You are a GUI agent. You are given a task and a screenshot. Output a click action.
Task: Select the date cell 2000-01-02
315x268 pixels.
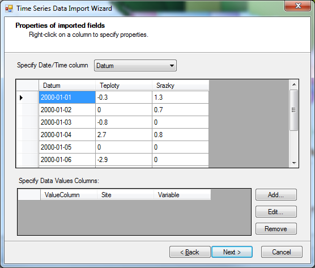[x=67, y=110]
